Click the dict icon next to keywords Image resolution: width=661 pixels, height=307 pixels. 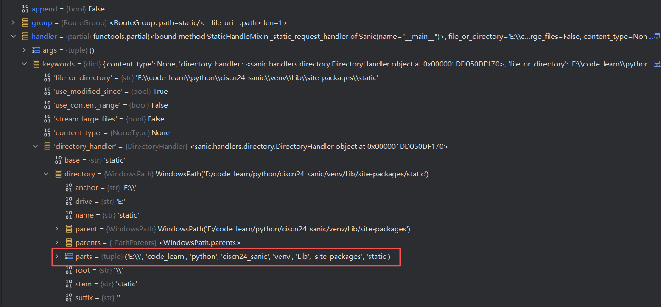click(36, 64)
